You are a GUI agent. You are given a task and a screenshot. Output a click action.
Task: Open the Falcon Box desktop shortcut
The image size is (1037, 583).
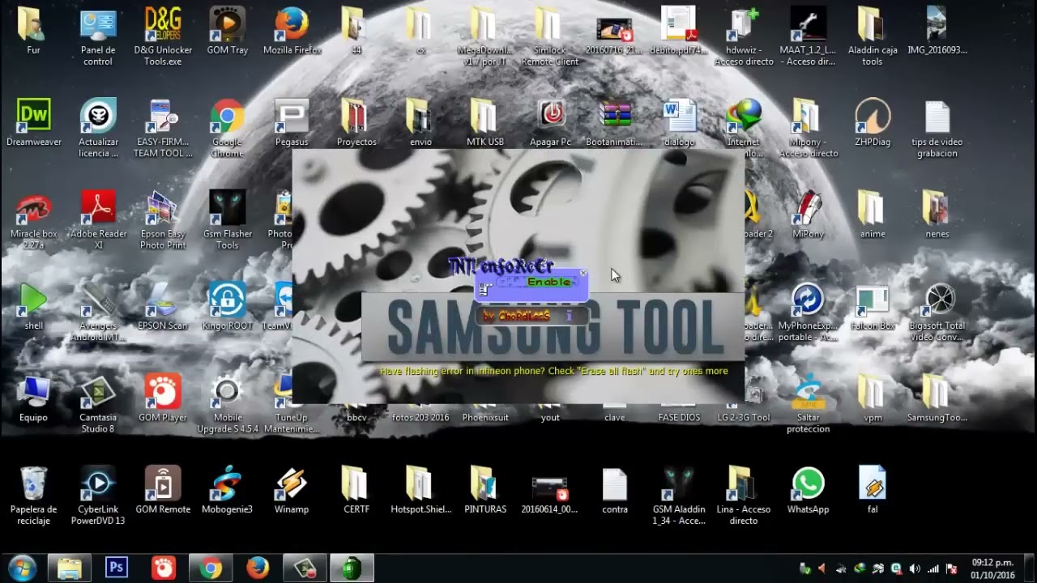[873, 308]
